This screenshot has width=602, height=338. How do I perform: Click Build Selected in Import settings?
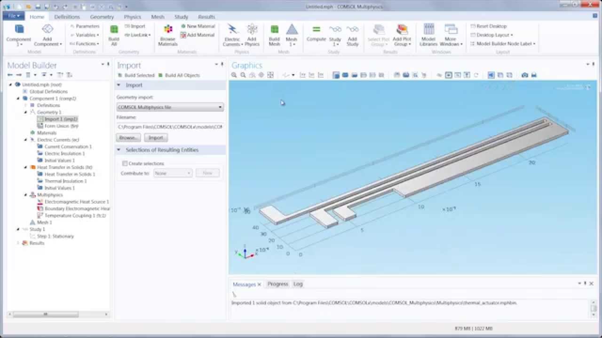tap(136, 75)
